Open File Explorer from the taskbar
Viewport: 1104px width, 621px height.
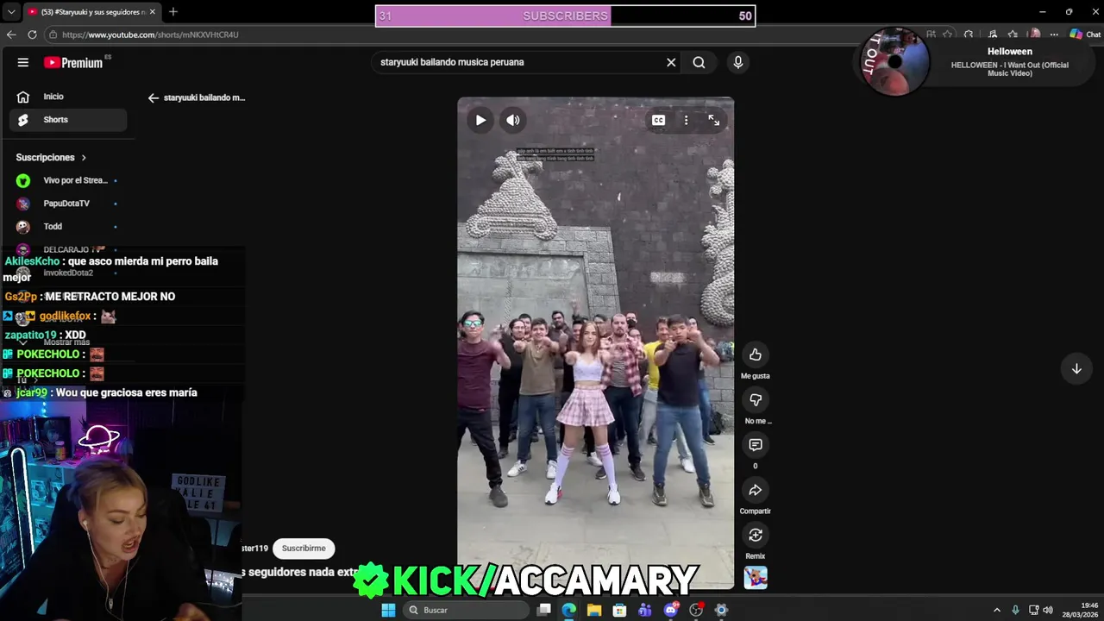pyautogui.click(x=594, y=610)
